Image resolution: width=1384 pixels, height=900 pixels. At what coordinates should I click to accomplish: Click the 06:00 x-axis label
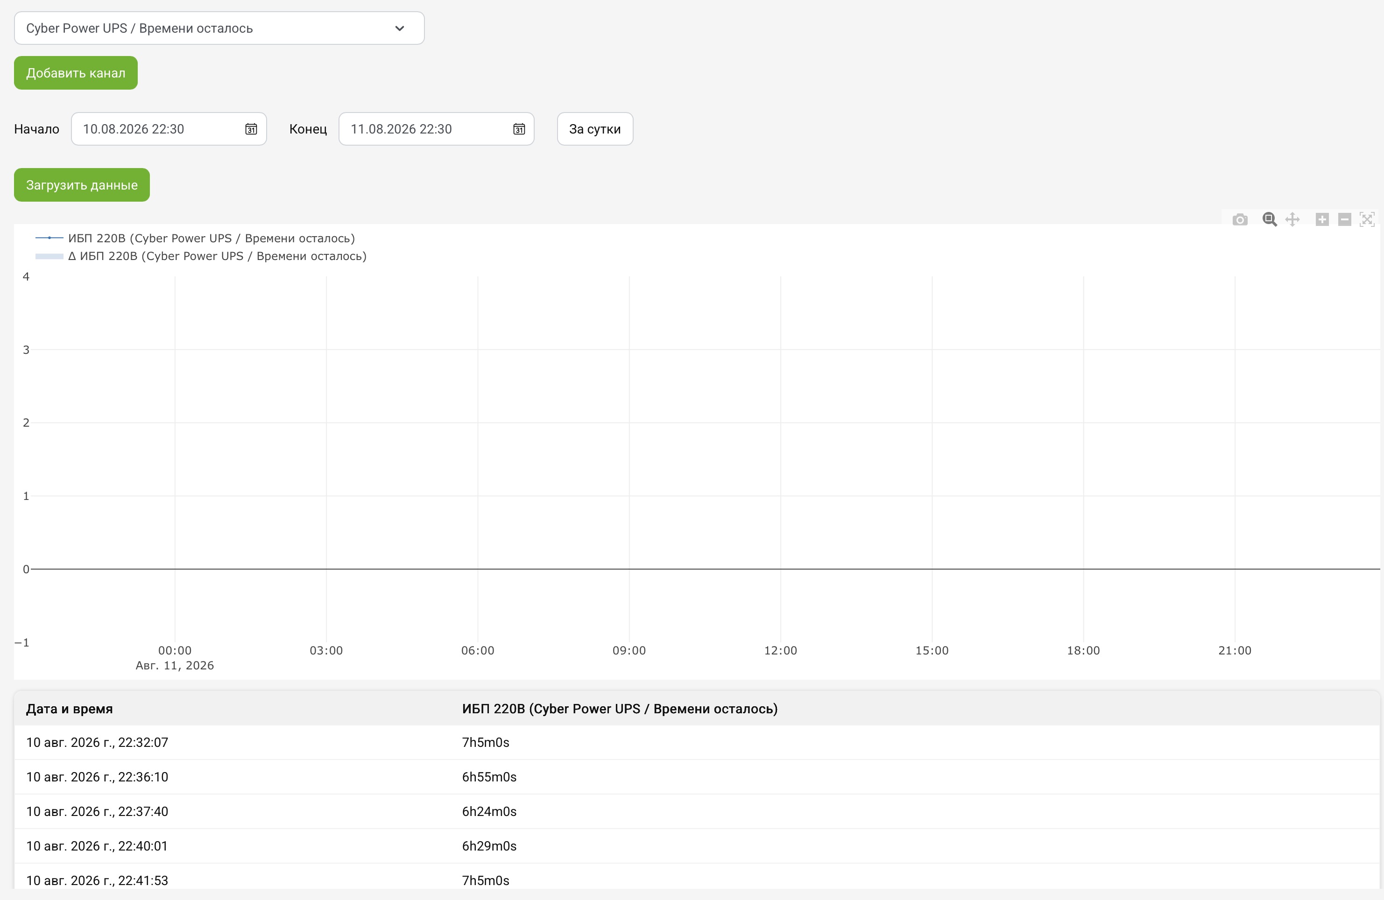(x=477, y=651)
